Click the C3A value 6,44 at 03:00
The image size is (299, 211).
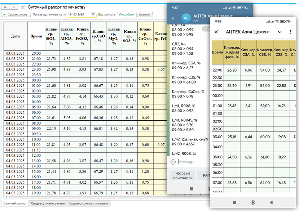coord(249,137)
